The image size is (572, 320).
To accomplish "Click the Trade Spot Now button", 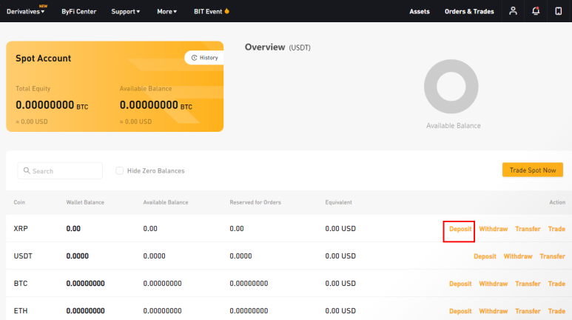I will (533, 170).
